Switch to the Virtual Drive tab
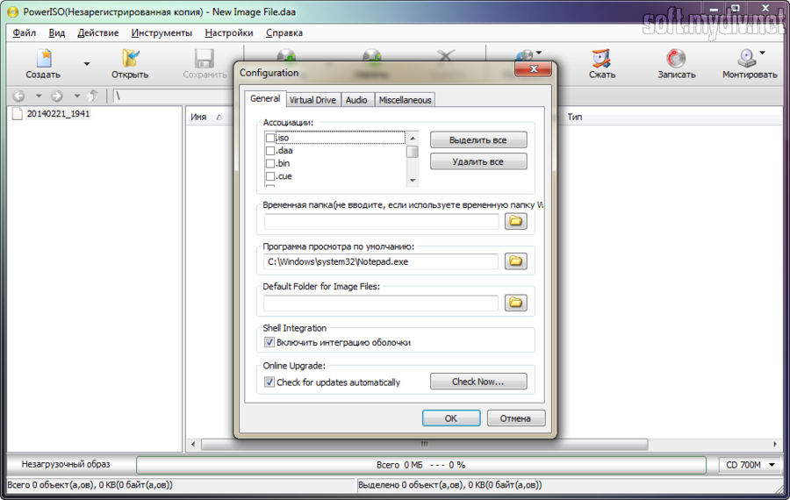 click(x=312, y=100)
